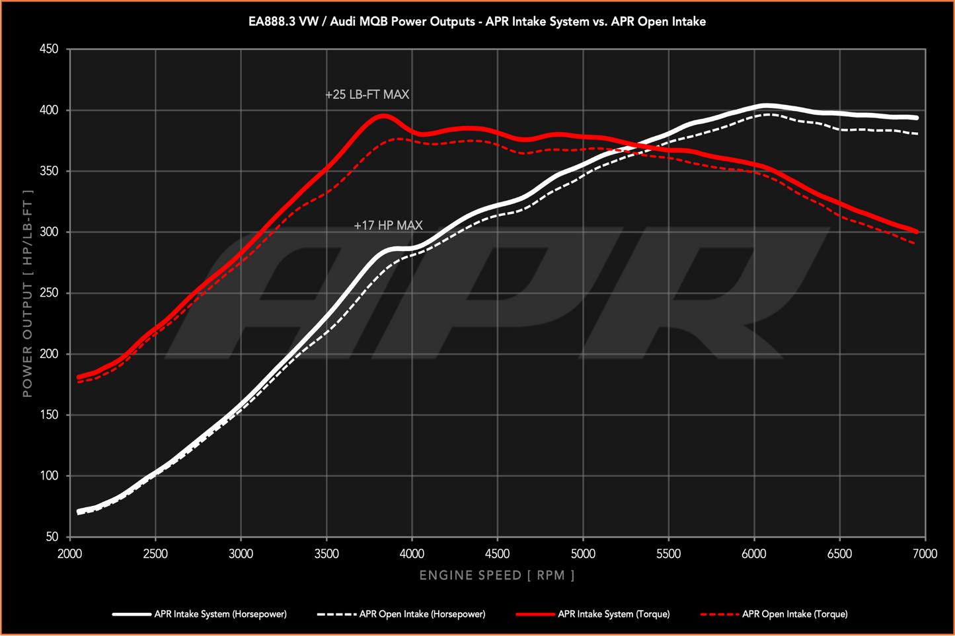
Task: Click the 3500 RPM tick label
Action: tap(326, 554)
